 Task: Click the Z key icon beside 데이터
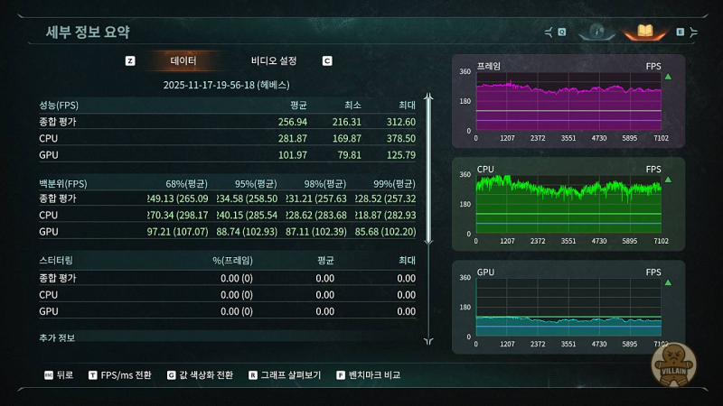(130, 61)
